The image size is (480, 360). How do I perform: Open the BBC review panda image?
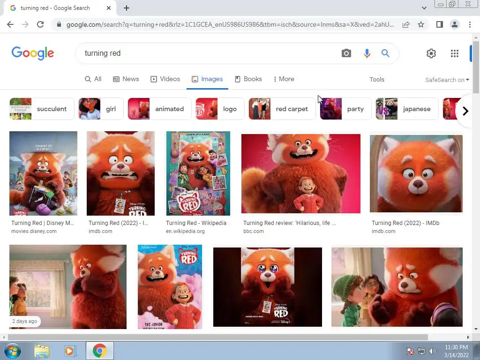pyautogui.click(x=300, y=173)
